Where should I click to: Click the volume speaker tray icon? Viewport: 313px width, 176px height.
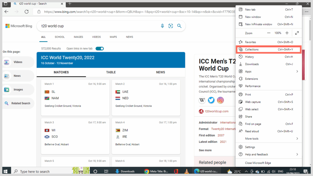tap(274, 171)
